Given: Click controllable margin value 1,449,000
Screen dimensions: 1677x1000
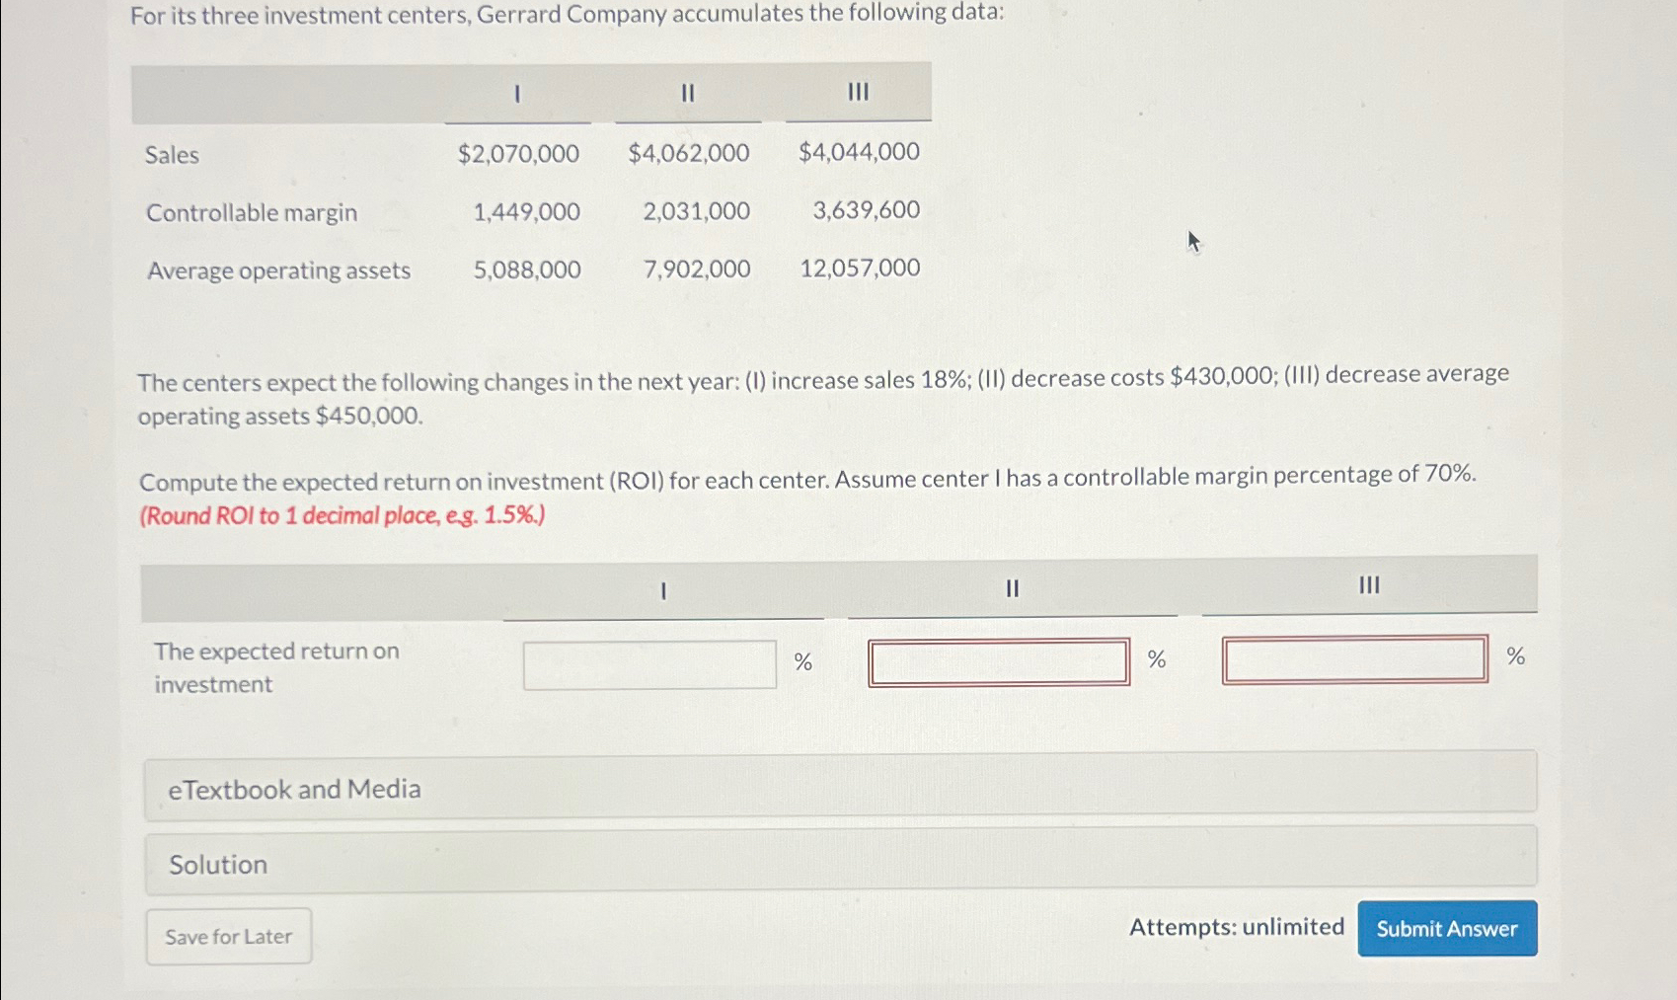Looking at the screenshot, I should tap(527, 211).
